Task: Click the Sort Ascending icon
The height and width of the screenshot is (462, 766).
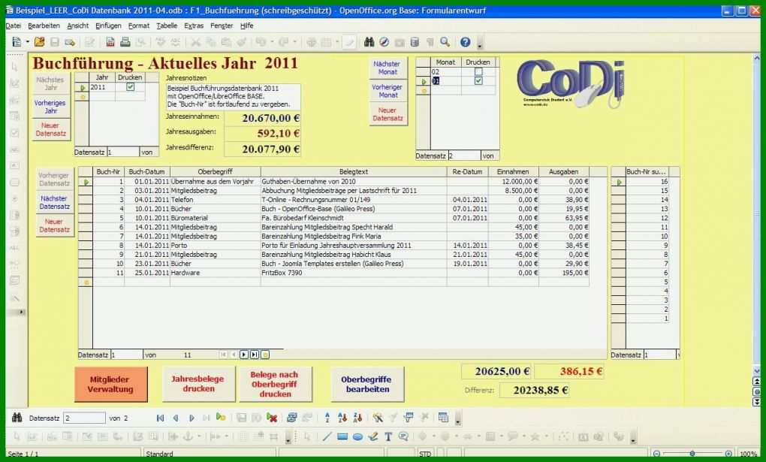Action: (x=342, y=418)
